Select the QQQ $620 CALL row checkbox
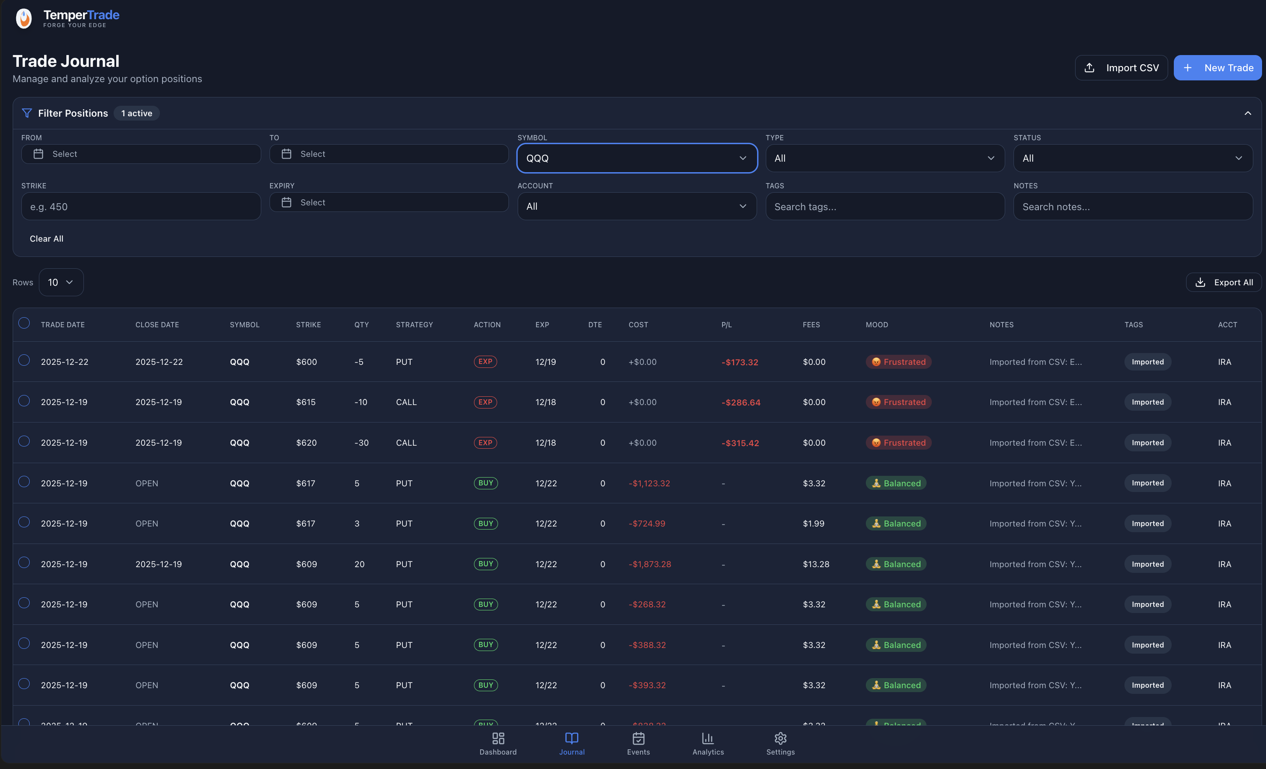This screenshot has width=1266, height=769. point(24,441)
